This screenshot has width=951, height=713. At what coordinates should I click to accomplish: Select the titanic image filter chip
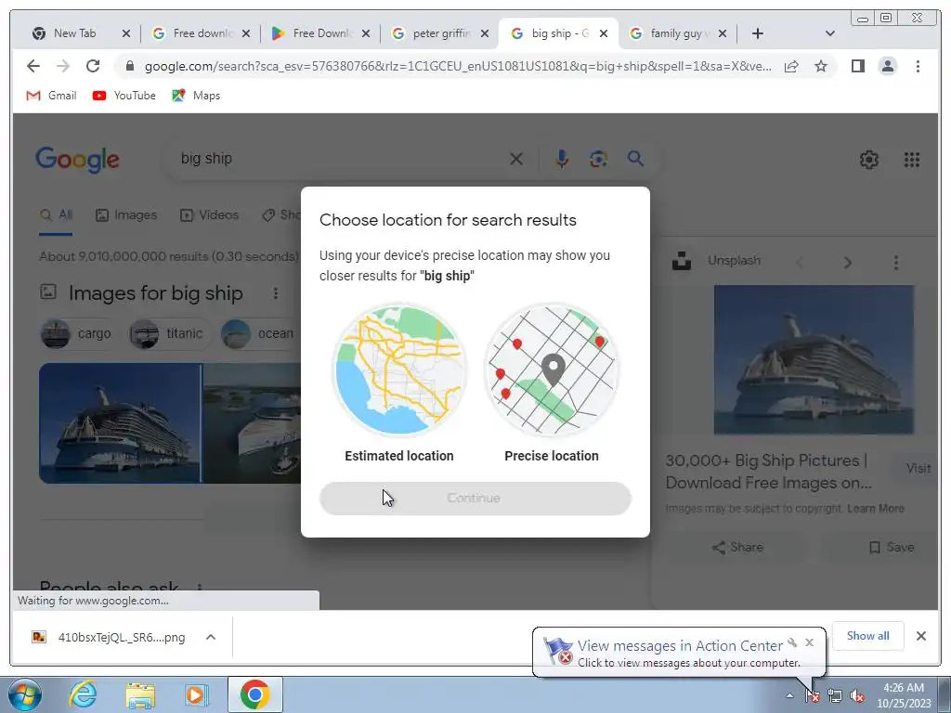[x=167, y=333]
